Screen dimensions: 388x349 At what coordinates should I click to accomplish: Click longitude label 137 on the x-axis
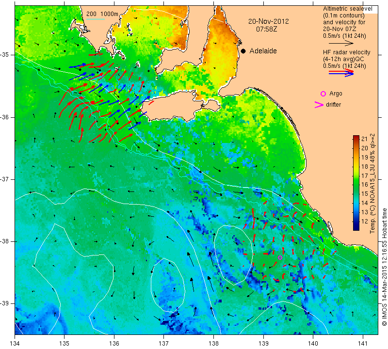pyautogui.click(x=163, y=344)
